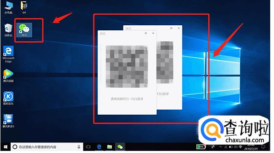The height and width of the screenshot is (153, 274).
Task: Expand the hidden system tray icons
Action: click(220, 147)
